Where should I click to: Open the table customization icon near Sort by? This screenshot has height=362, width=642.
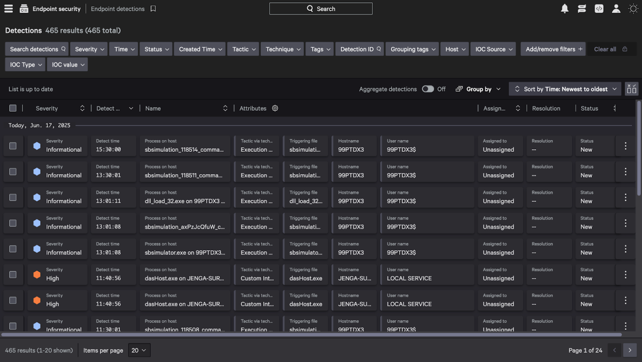pyautogui.click(x=631, y=89)
